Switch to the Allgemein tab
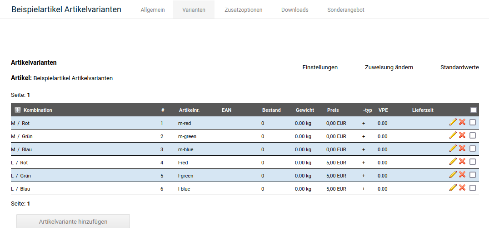Screen dimensions: 489x235 click(x=153, y=10)
